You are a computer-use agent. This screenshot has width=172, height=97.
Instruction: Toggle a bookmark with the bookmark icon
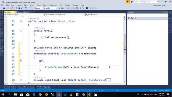point(87,8)
